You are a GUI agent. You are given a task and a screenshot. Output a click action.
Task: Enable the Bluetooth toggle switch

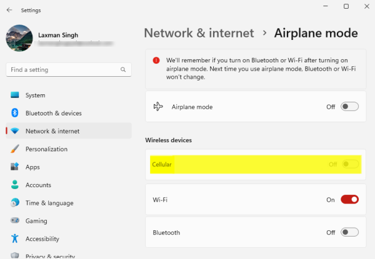coord(349,232)
